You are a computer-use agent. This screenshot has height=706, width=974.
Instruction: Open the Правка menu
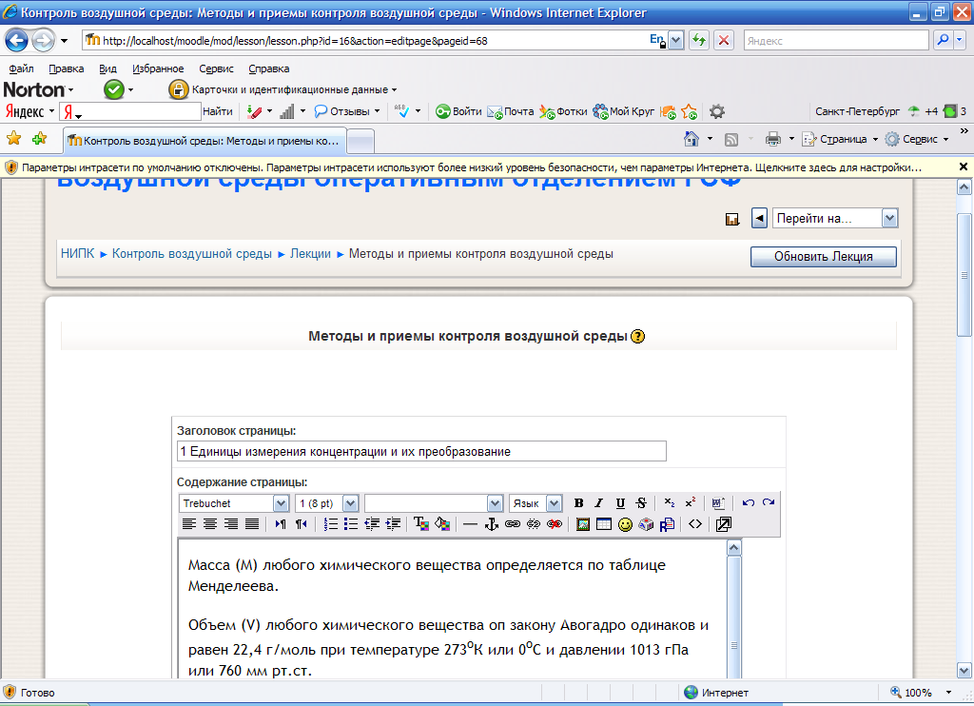click(x=67, y=69)
